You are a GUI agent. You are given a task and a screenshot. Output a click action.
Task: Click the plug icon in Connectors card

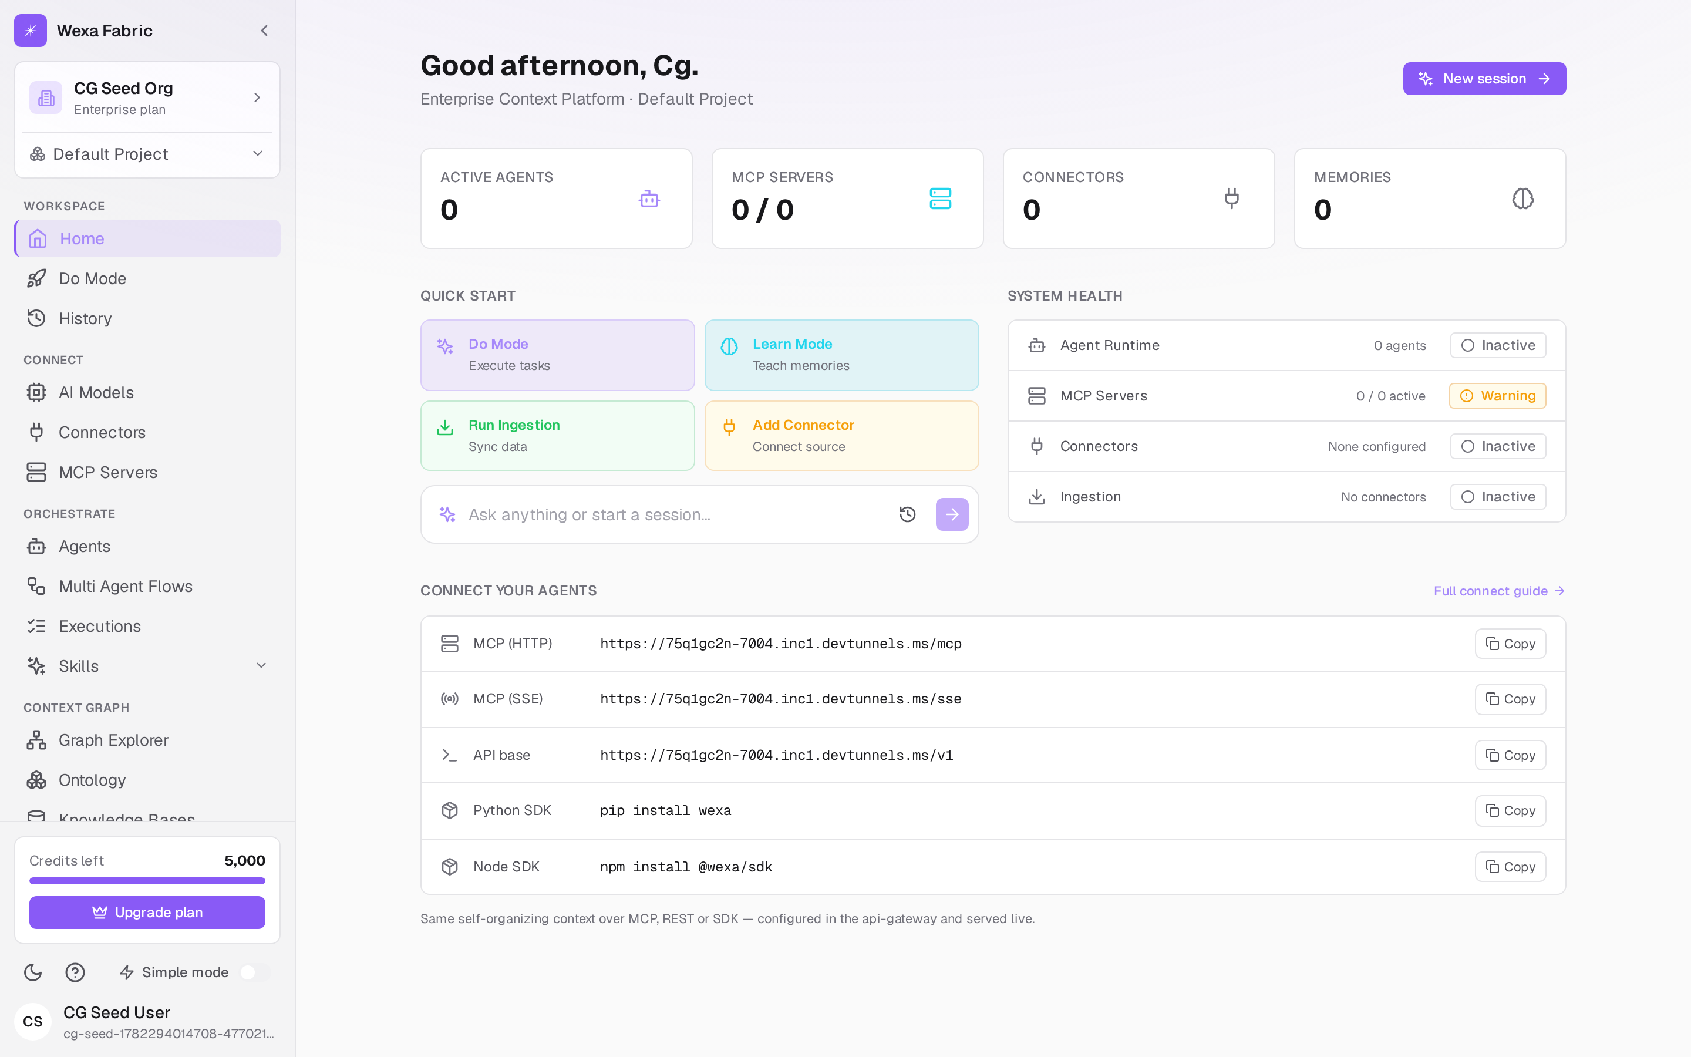tap(1232, 198)
